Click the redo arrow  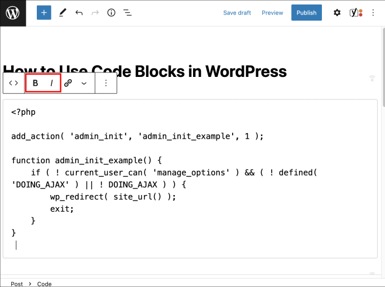click(x=95, y=12)
